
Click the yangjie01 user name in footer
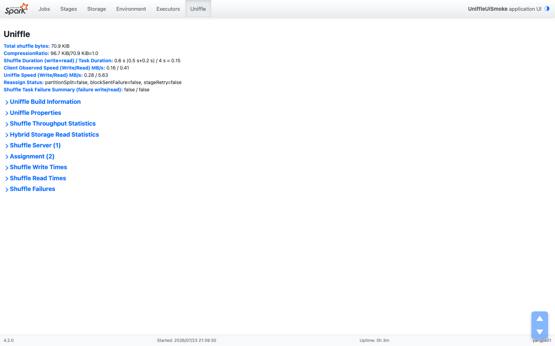tap(542, 340)
